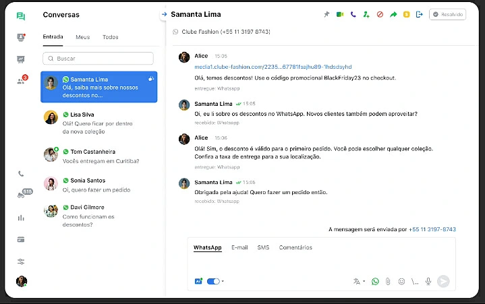Image resolution: width=485 pixels, height=304 pixels.
Task: Switch to the Todos tab
Action: pyautogui.click(x=111, y=37)
